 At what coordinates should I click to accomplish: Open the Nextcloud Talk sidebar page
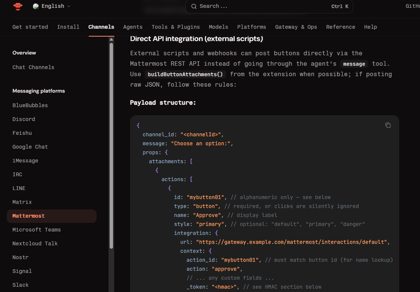click(35, 243)
